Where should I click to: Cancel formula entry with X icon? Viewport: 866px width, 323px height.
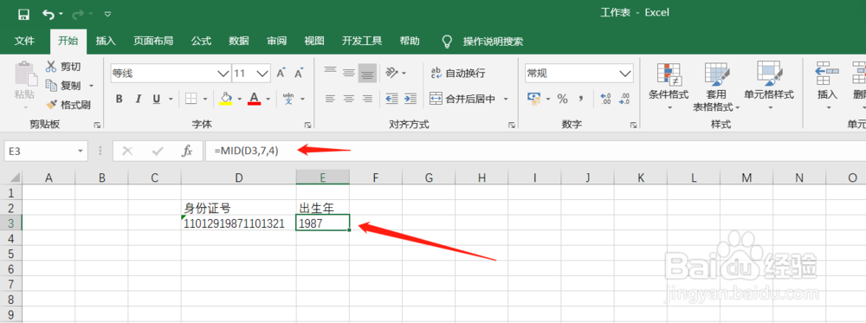[128, 151]
